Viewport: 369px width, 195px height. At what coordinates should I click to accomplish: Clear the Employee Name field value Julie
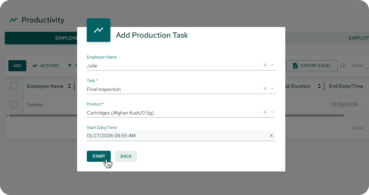coord(265,65)
